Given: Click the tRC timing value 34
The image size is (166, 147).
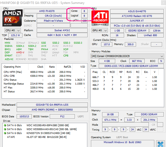Looking at the screenshot, I should [146, 130].
